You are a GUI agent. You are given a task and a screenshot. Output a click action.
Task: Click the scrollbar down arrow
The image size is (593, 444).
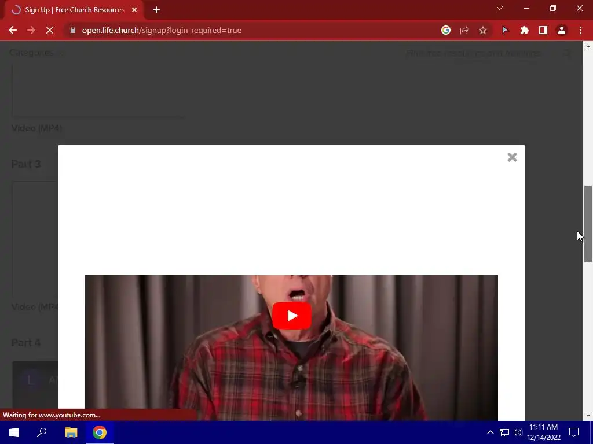point(588,416)
